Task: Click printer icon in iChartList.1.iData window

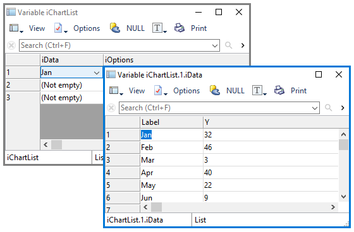Action: 279,91
